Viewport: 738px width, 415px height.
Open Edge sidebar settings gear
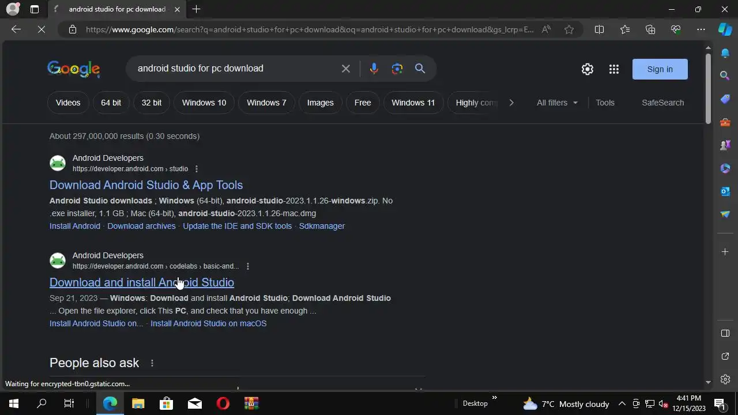click(x=725, y=379)
